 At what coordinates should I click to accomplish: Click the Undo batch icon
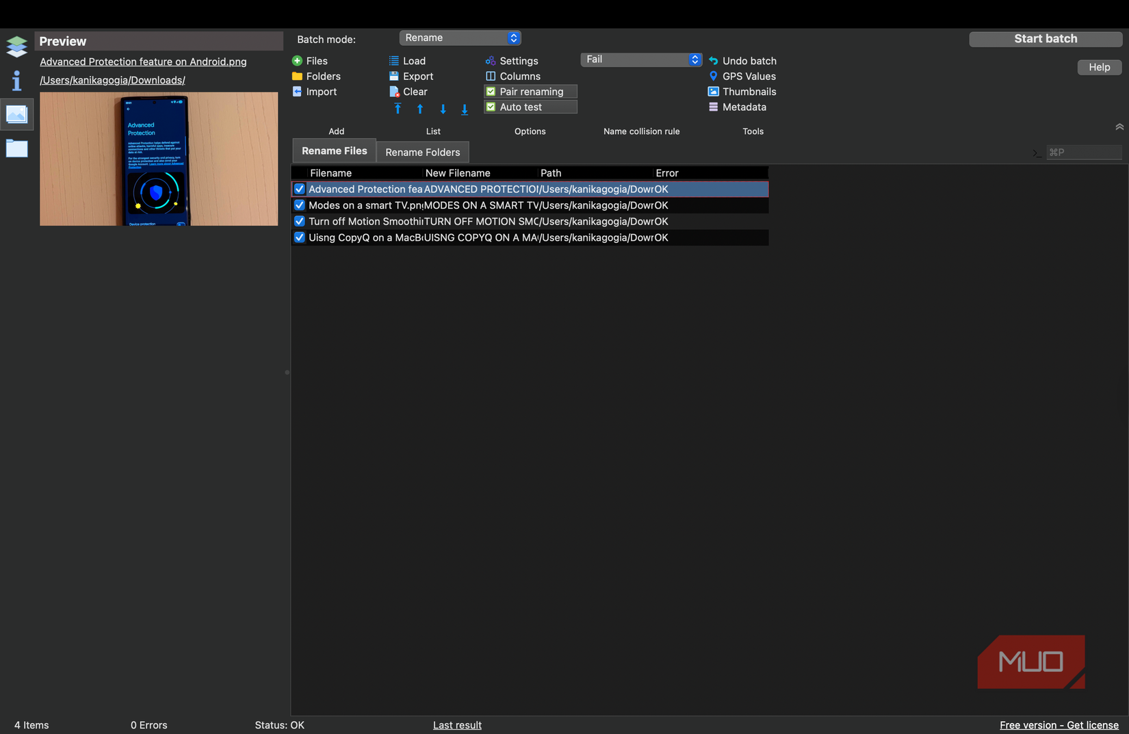(x=713, y=61)
